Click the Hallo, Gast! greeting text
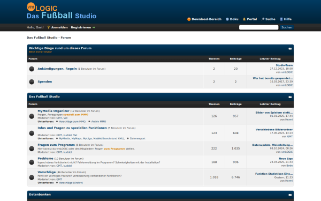The width and height of the screenshot is (321, 201). pyautogui.click(x=35, y=27)
